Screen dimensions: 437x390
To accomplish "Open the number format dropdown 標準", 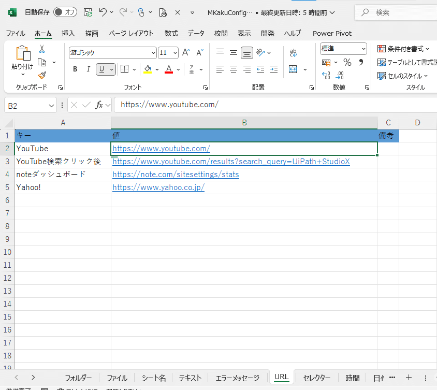I will pos(363,49).
